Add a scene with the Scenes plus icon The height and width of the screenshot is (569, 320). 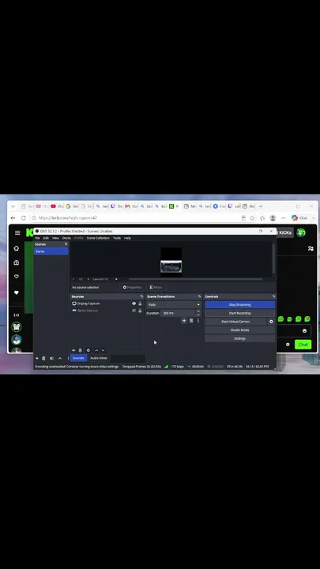coord(36,358)
